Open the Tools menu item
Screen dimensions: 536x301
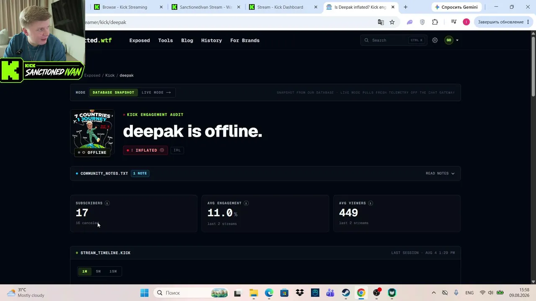tap(165, 41)
